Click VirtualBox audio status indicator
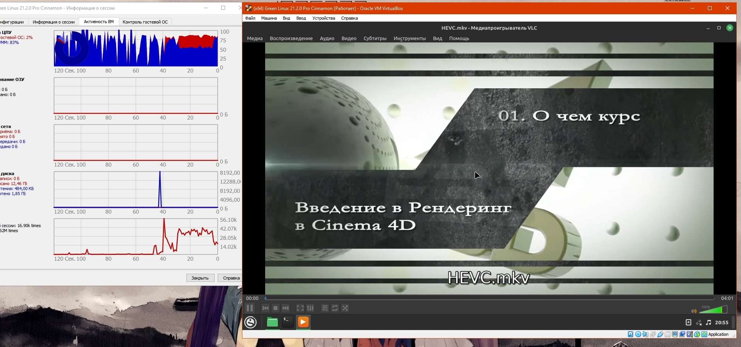Screen dimensions: 741x347 point(645,334)
